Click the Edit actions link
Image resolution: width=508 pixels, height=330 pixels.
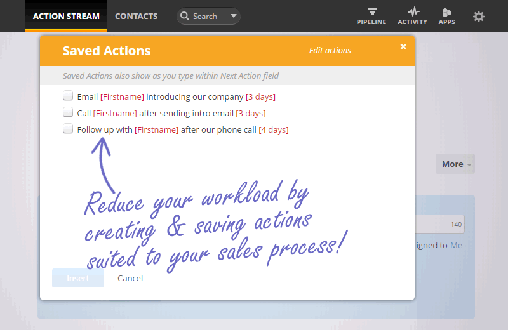click(330, 51)
